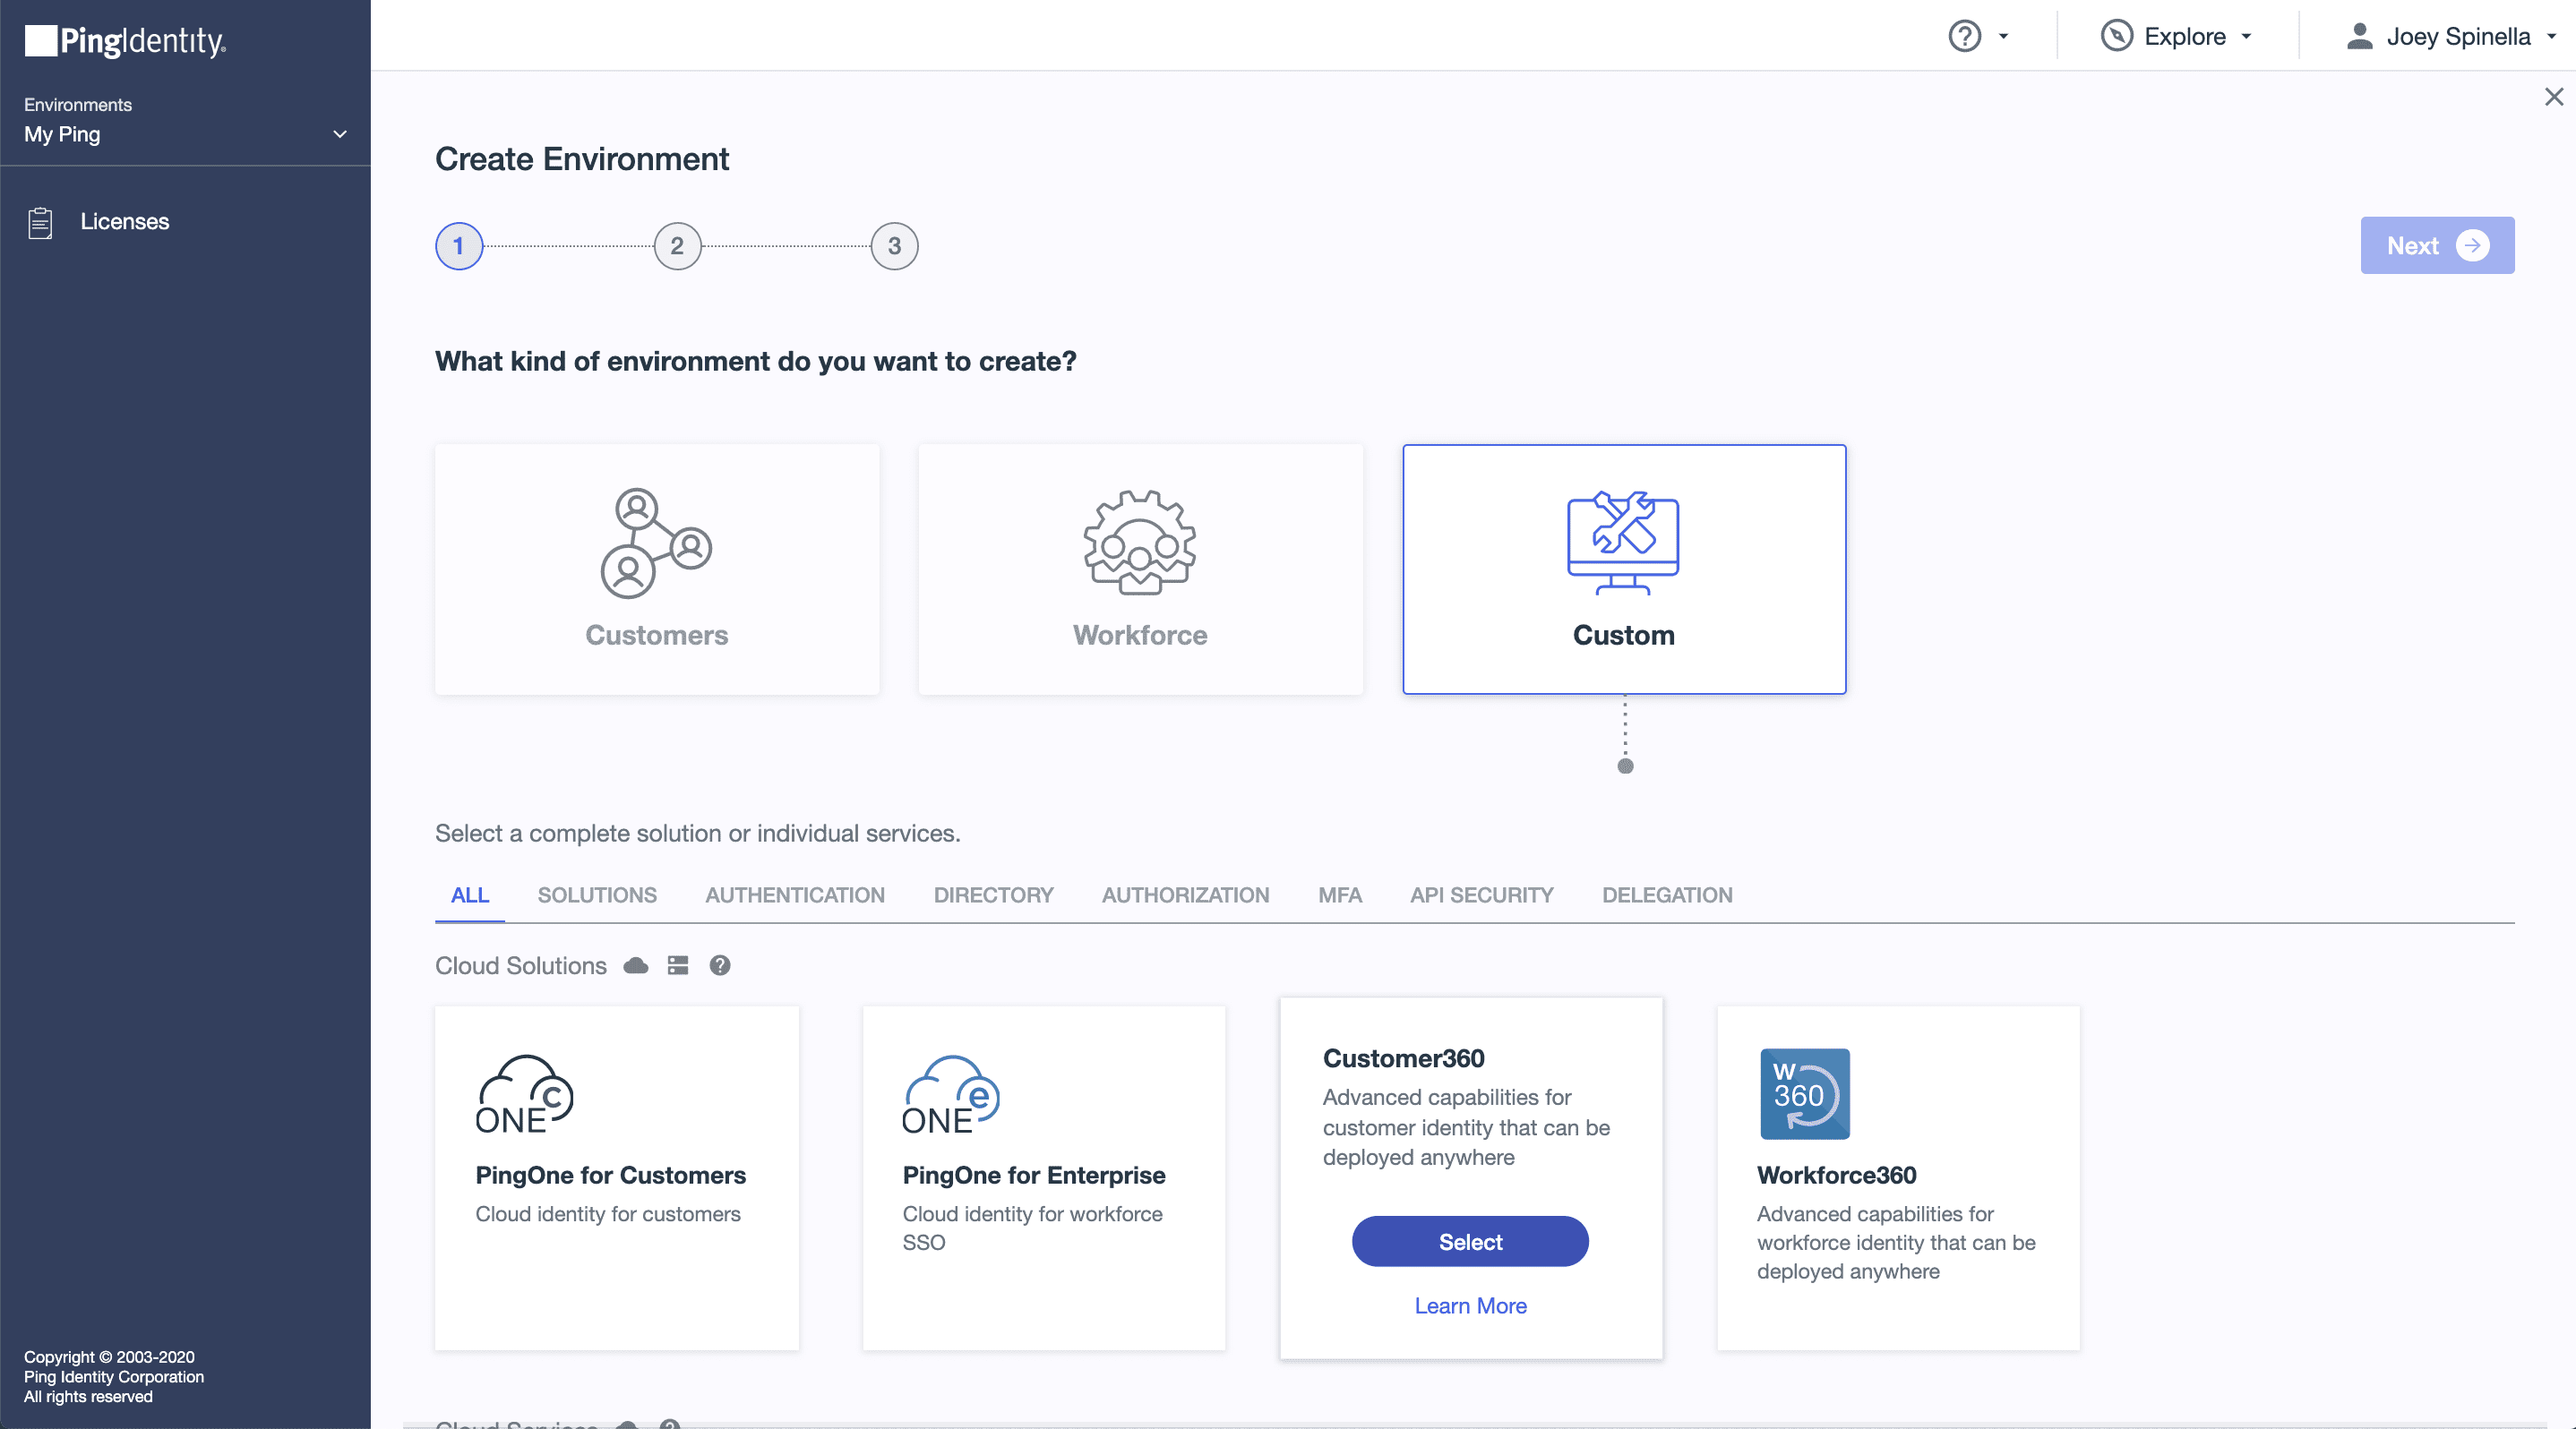Open the Explore dropdown arrow
The height and width of the screenshot is (1429, 2576).
point(2246,37)
